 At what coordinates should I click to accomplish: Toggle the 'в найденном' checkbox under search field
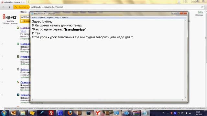[x=22, y=21]
